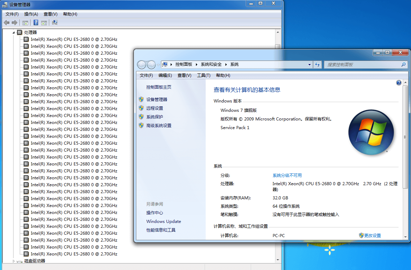Click 系统分级不可用 rating link
Viewport: 411px width, 270px height.
(287, 175)
